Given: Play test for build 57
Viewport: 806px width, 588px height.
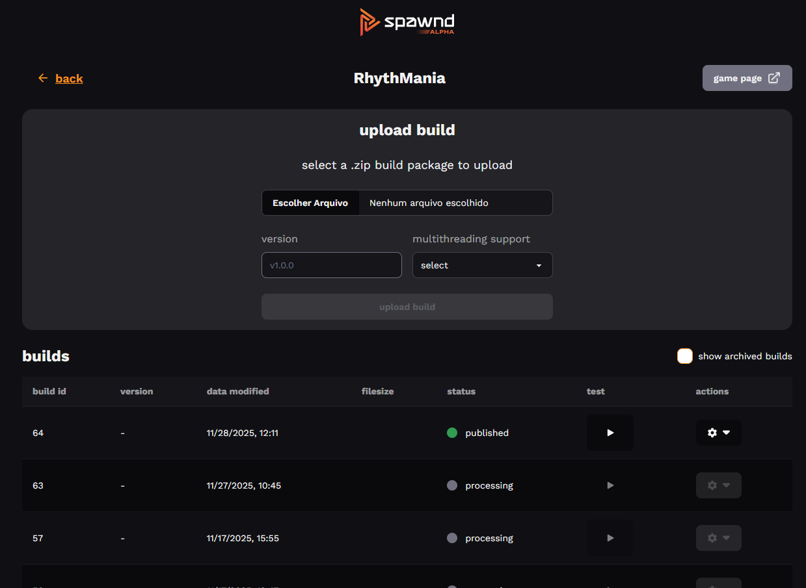Looking at the screenshot, I should pyautogui.click(x=610, y=538).
